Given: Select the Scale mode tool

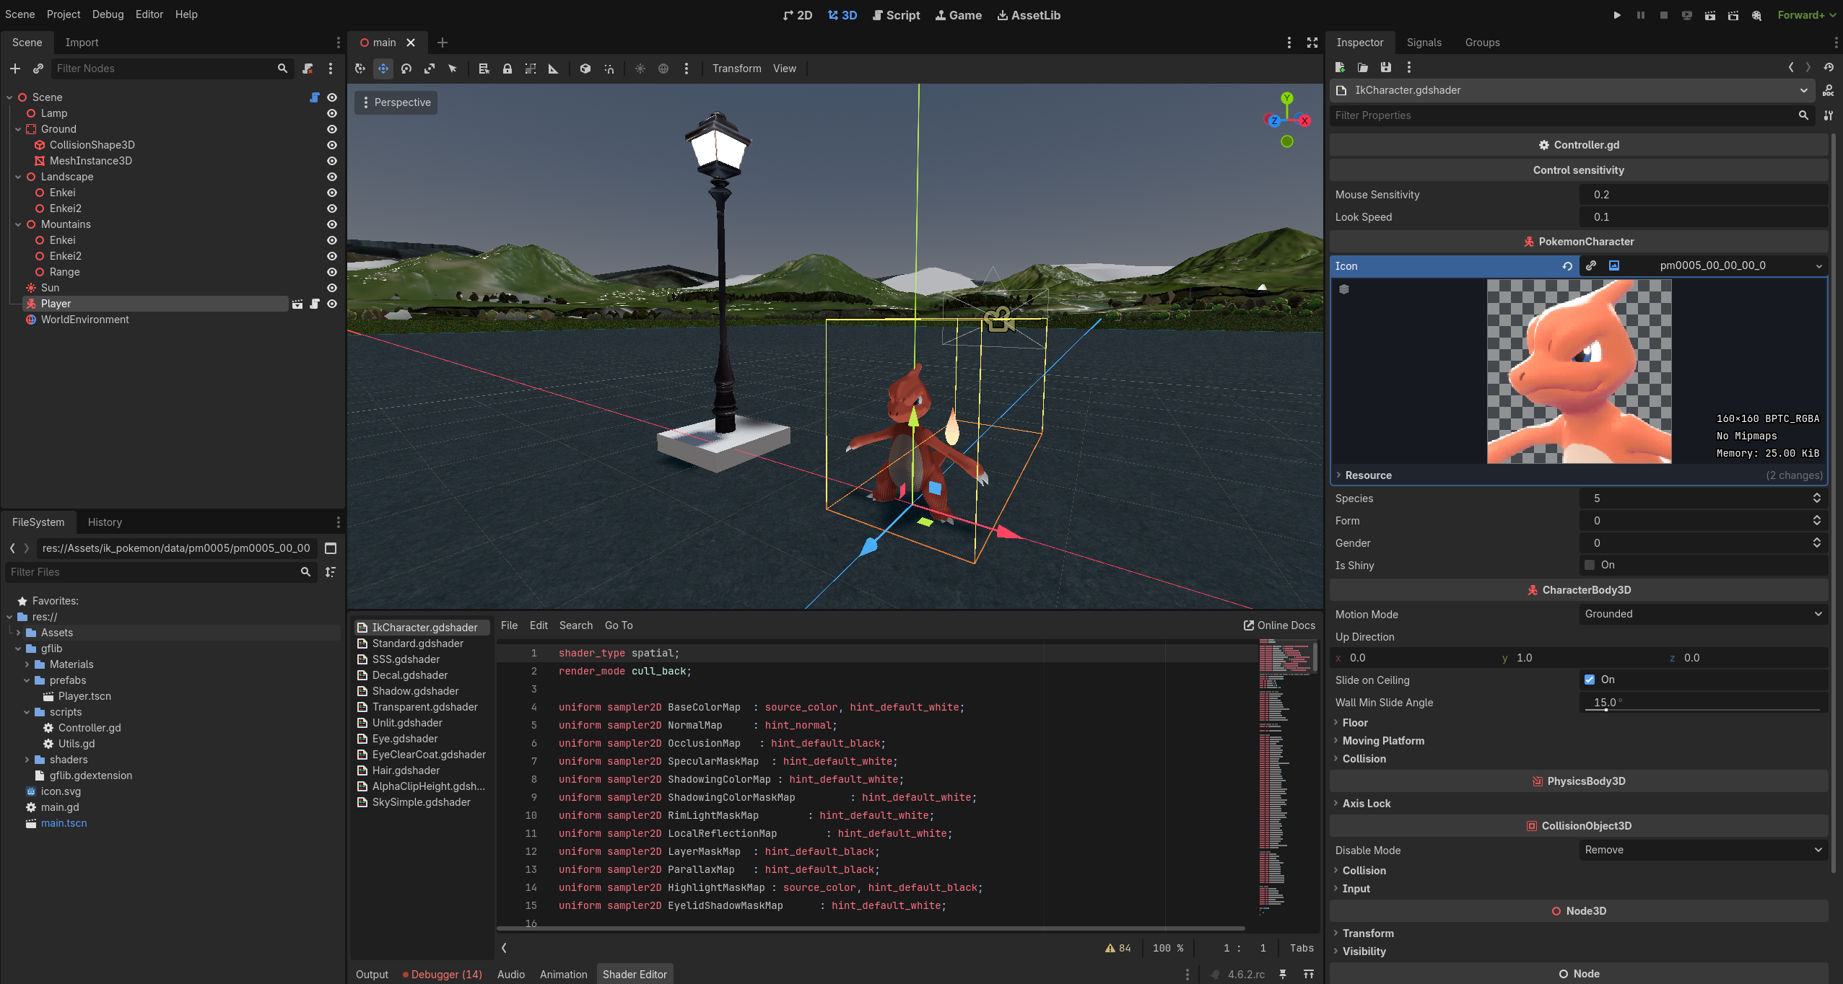Looking at the screenshot, I should (430, 69).
